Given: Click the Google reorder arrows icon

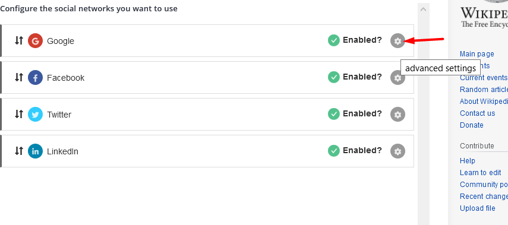Looking at the screenshot, I should [x=19, y=40].
